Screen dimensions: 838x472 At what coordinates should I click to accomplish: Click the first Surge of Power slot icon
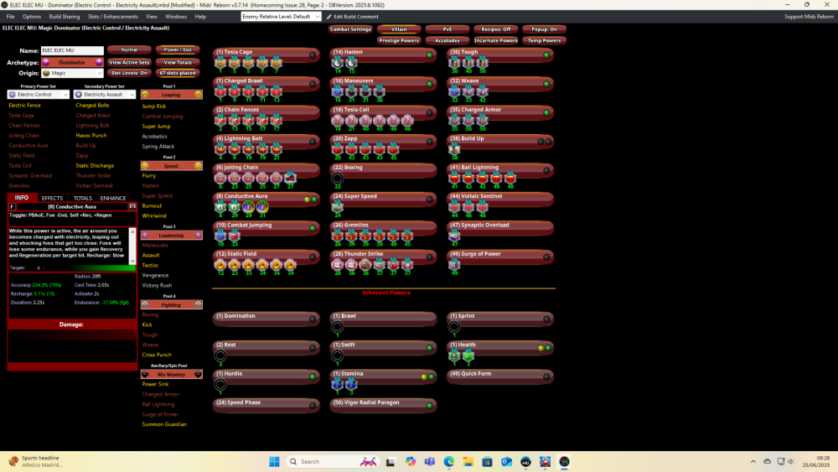tap(455, 263)
